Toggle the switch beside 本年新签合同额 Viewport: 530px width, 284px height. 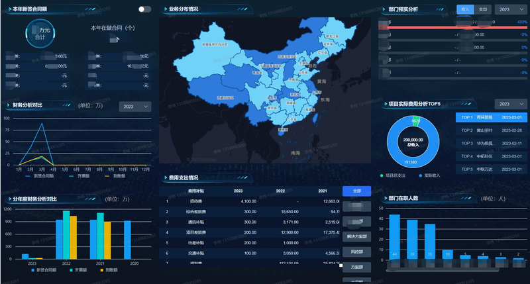click(144, 9)
